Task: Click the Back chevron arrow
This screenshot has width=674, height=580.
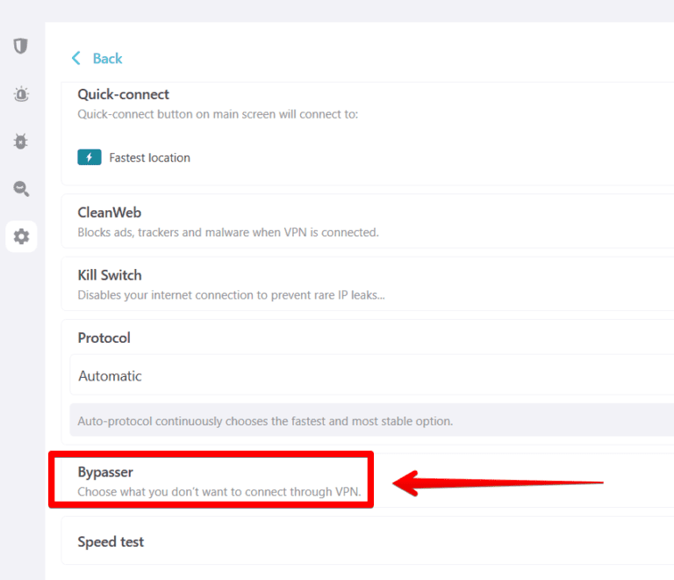Action: coord(75,58)
